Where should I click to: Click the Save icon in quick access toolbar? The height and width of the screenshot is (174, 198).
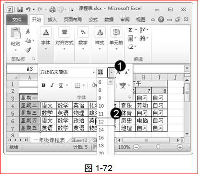(x=20, y=10)
